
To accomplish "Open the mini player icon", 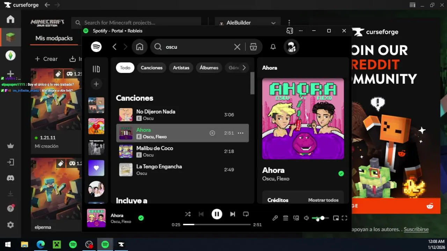I will click(336, 218).
